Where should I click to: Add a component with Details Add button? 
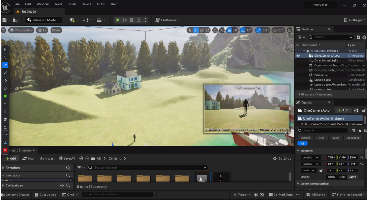tap(343, 110)
